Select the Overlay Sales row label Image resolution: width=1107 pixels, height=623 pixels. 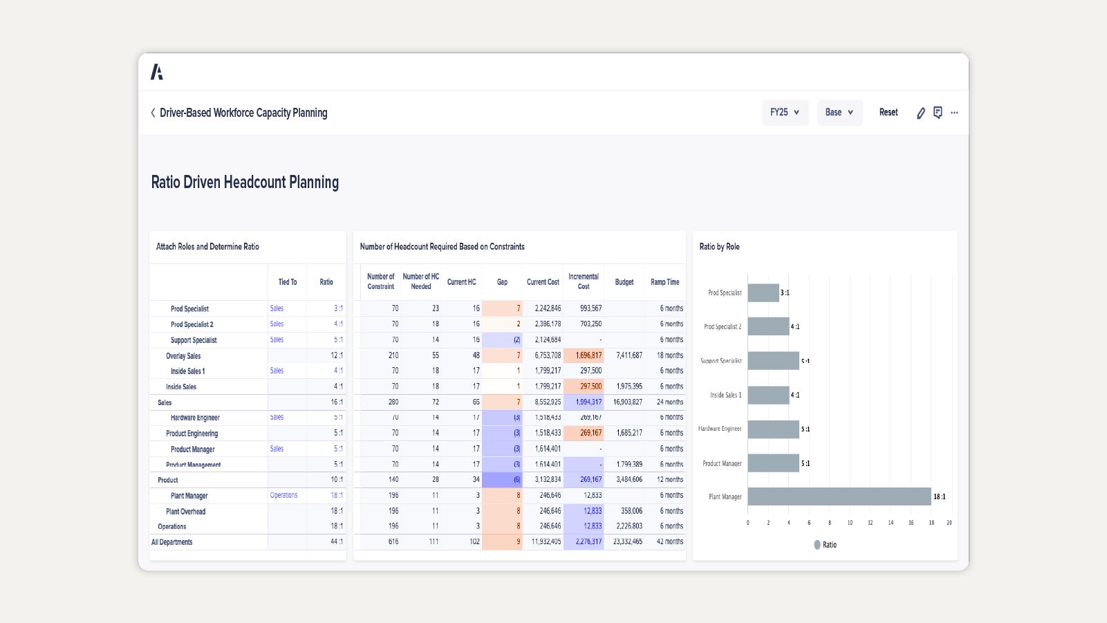coord(183,356)
